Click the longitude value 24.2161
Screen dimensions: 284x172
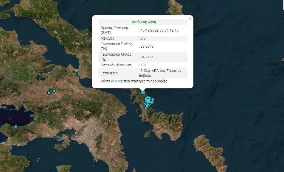(x=146, y=57)
